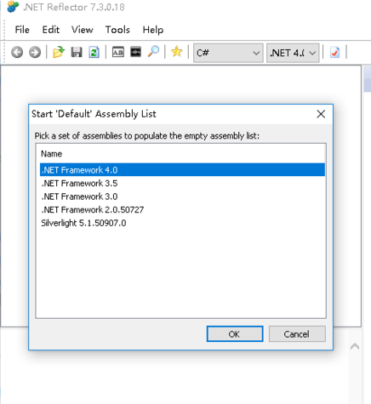Expand the .NET 4.0 version dropdown
This screenshot has height=404, width=371.
point(293,53)
